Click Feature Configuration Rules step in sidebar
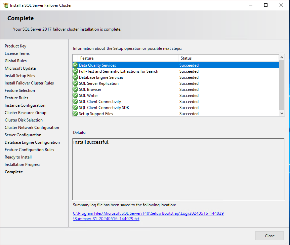The image size is (290, 245). pos(30,150)
